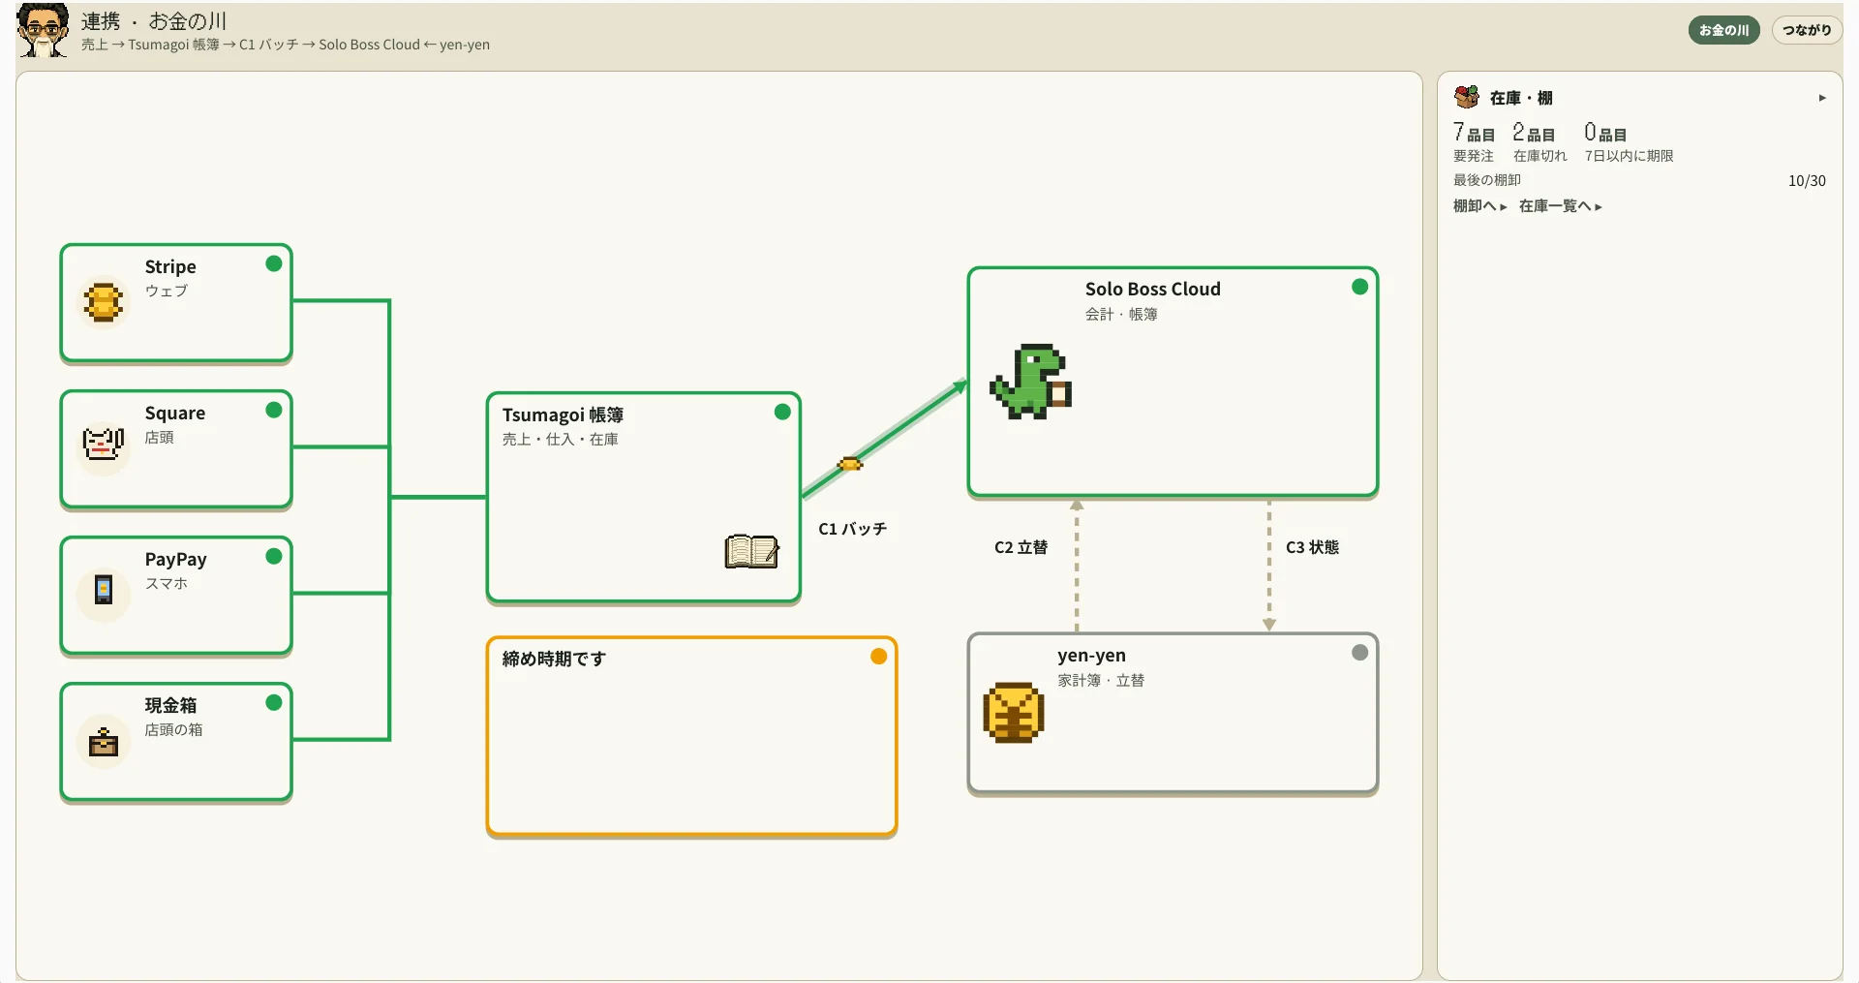Click the Square cat face icon

pyautogui.click(x=104, y=445)
